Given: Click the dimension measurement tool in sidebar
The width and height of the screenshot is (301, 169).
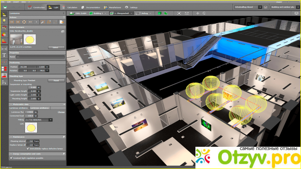Looking at the screenshot, I should [4, 49].
